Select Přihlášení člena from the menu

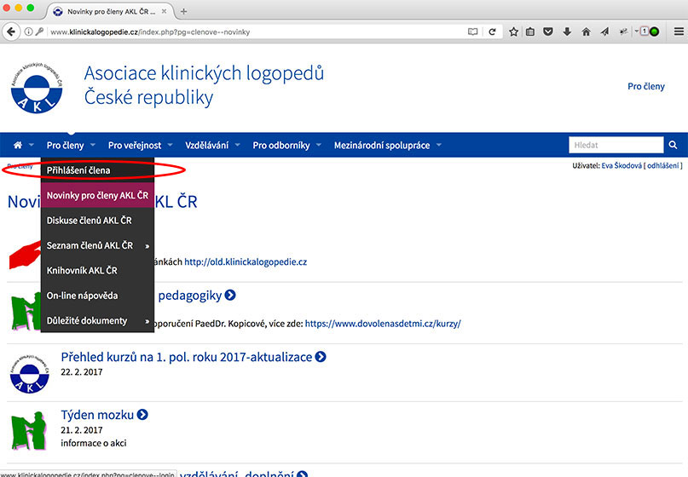[78, 170]
